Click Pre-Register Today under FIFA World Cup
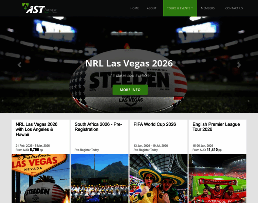258x203 pixels. pos(146,150)
